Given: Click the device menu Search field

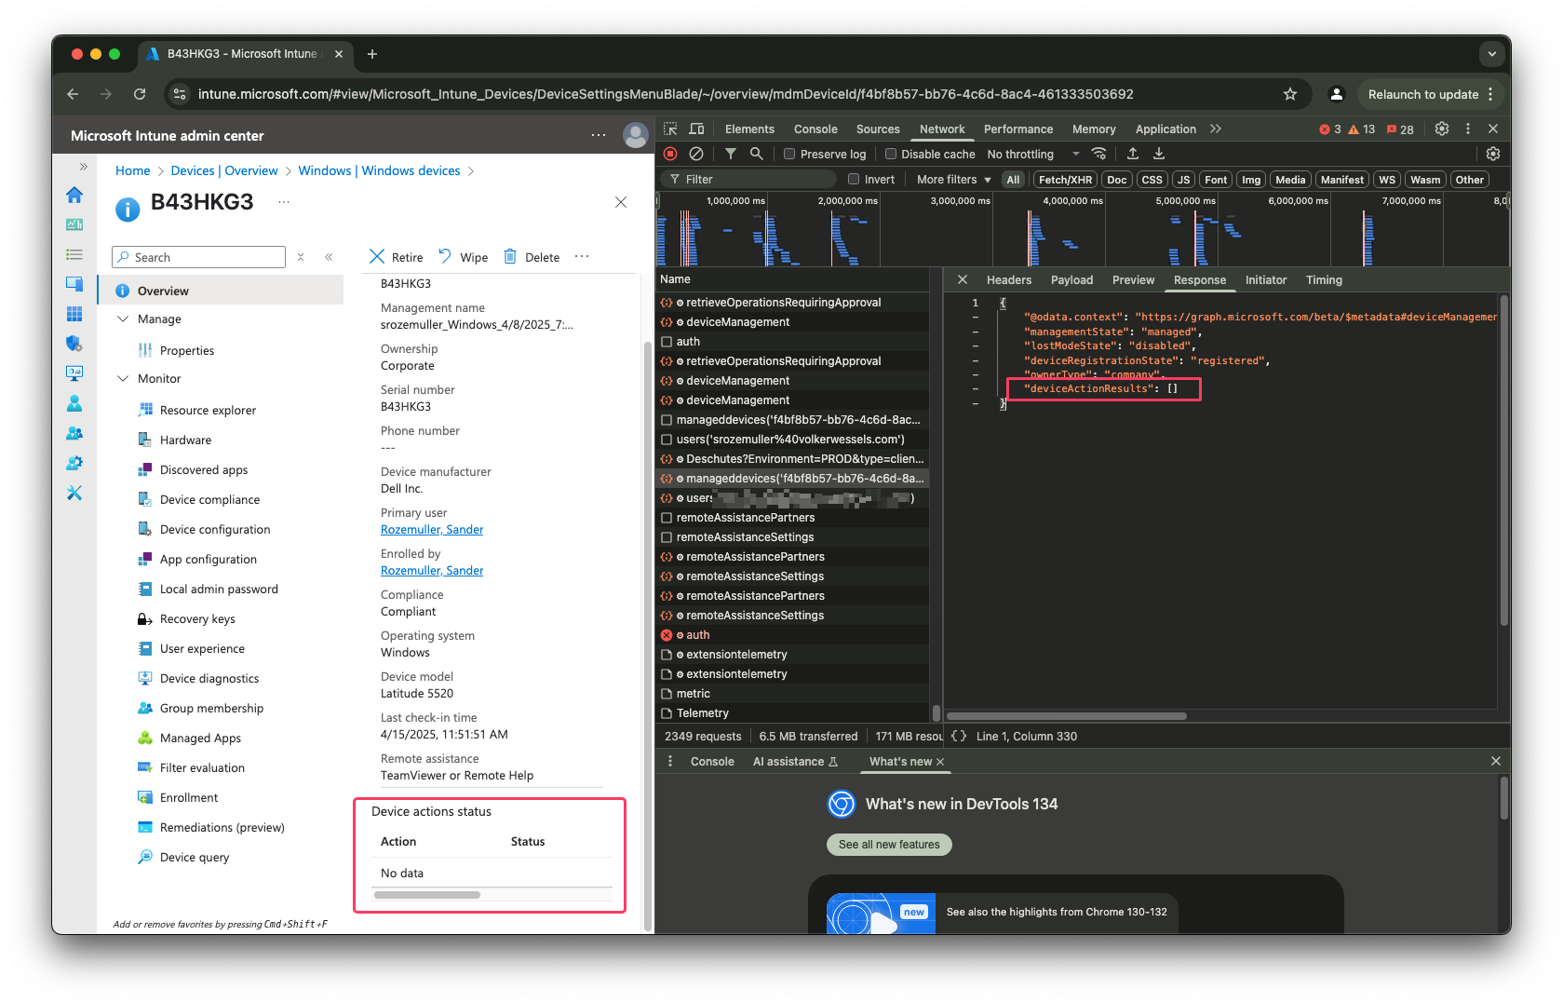Looking at the screenshot, I should click(198, 257).
